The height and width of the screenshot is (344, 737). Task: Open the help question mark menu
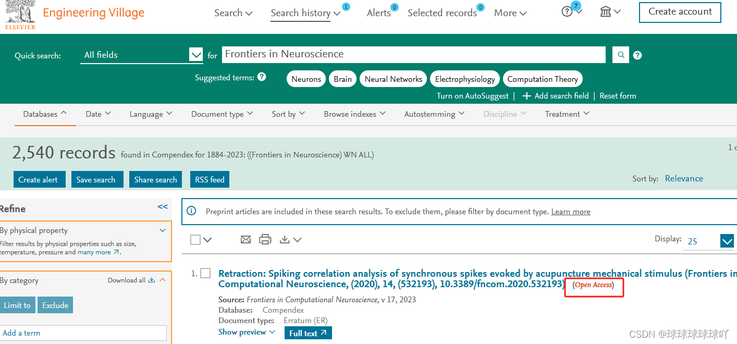tap(567, 11)
